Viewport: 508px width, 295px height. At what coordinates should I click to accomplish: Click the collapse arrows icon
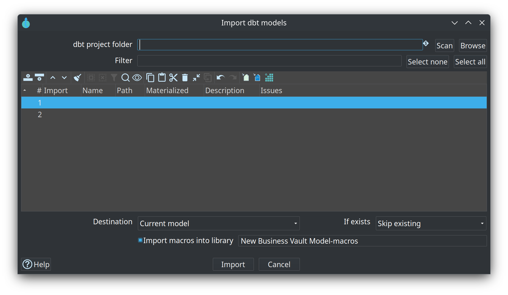[196, 78]
